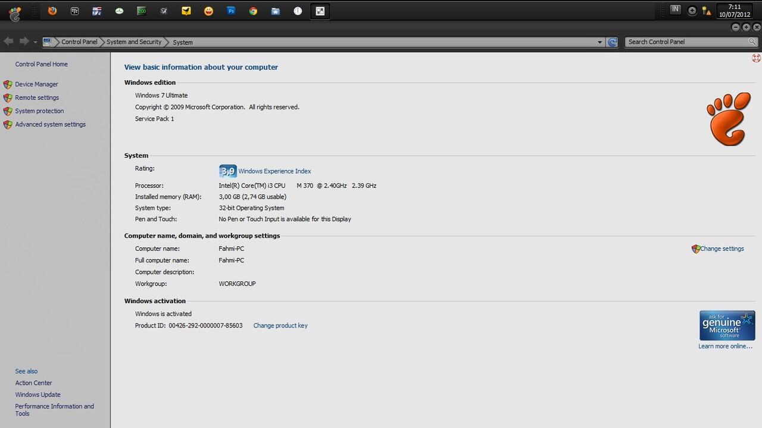Expand arrow after System and Security breadcrumb
The height and width of the screenshot is (428, 762).
tap(167, 42)
